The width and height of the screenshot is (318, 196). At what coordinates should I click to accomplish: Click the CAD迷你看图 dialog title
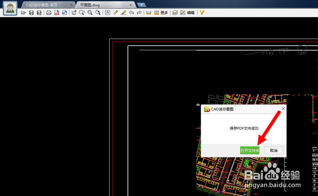pyautogui.click(x=222, y=109)
